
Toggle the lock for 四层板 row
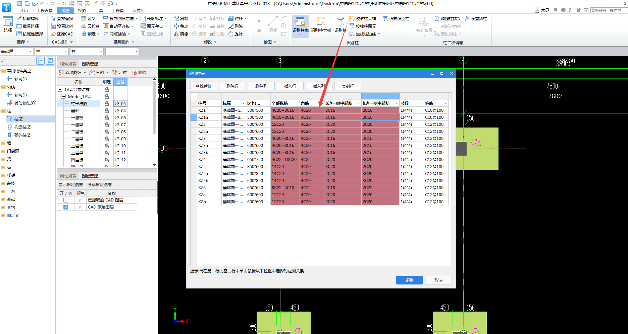pyautogui.click(x=107, y=160)
